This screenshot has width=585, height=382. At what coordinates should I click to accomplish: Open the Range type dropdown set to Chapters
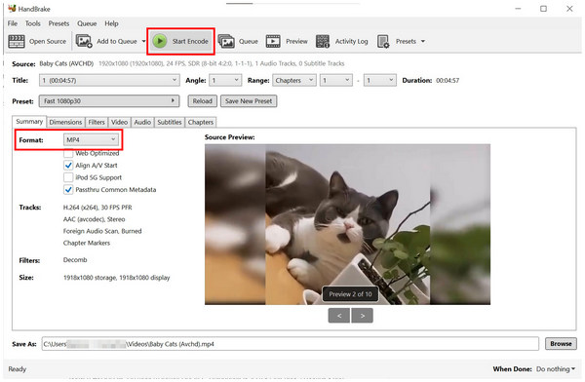[294, 80]
